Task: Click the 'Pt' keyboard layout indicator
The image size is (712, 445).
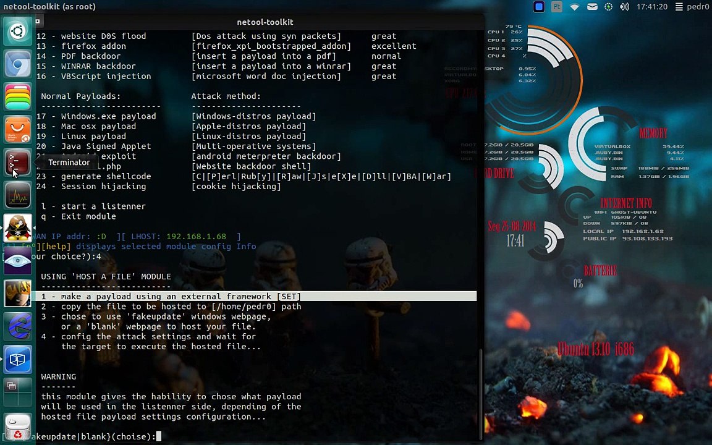Action: click(557, 7)
